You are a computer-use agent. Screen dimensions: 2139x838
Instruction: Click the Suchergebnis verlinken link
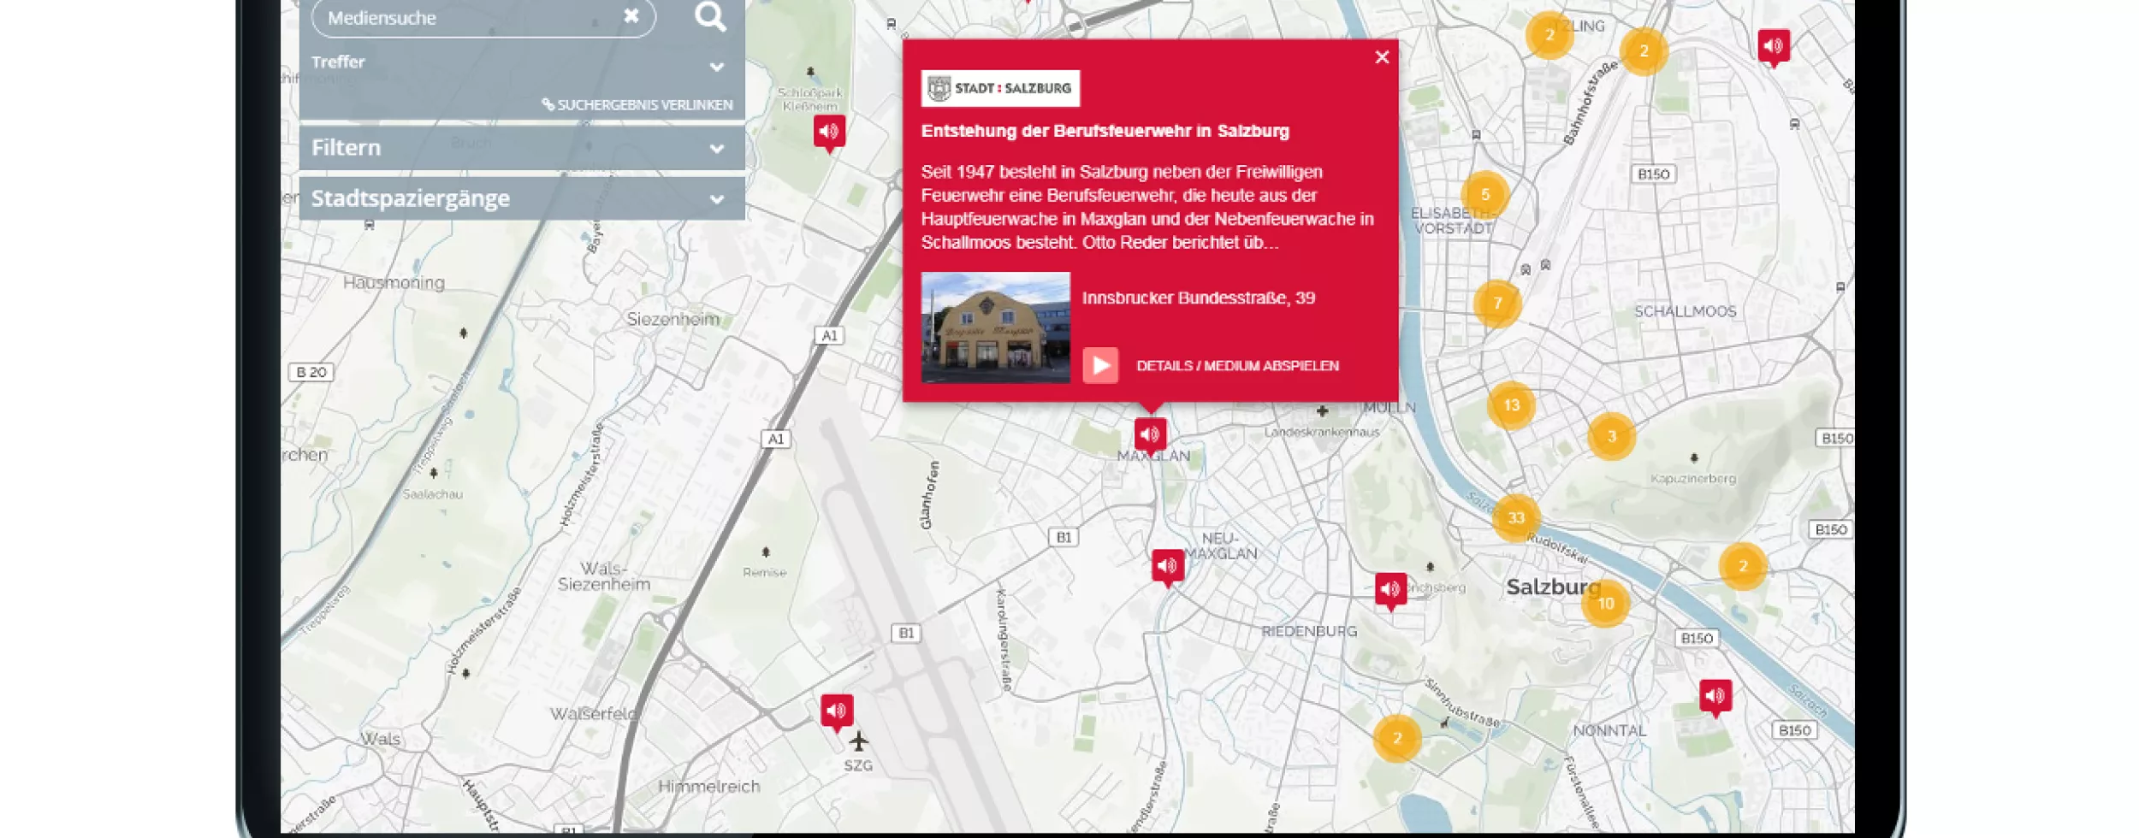click(x=637, y=104)
